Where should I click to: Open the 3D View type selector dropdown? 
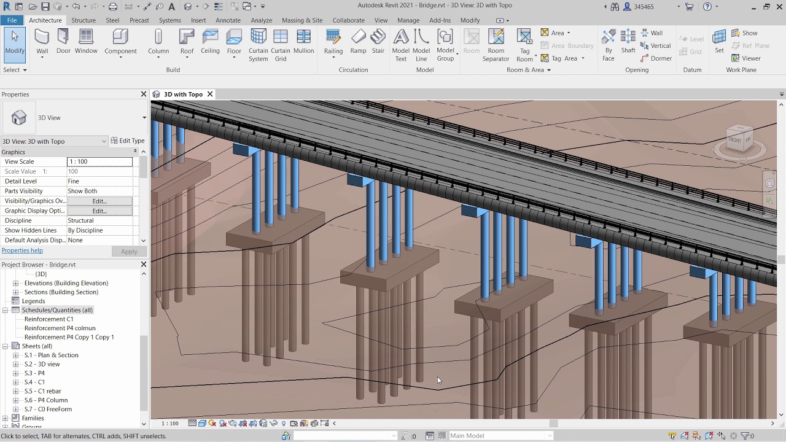point(144,118)
